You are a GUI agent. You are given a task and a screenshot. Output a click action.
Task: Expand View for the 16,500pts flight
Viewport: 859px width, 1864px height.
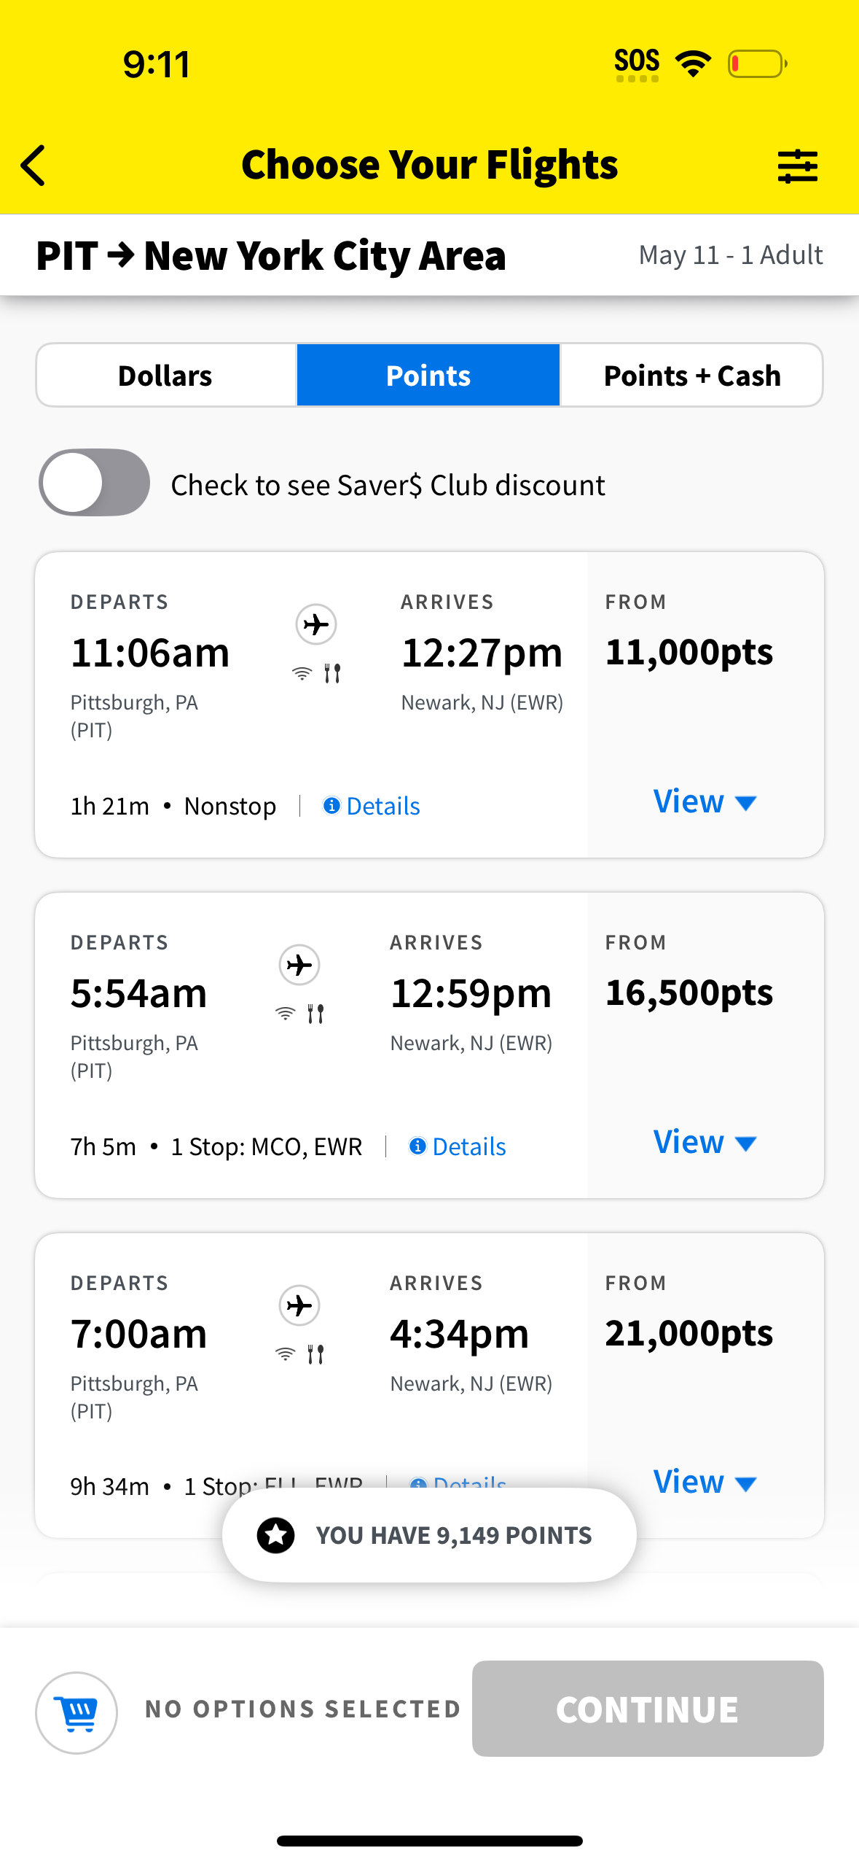click(x=704, y=1143)
